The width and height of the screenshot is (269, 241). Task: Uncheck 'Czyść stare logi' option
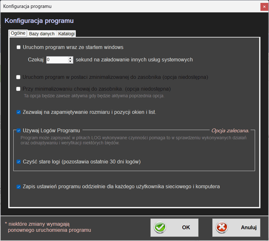(x=18, y=162)
